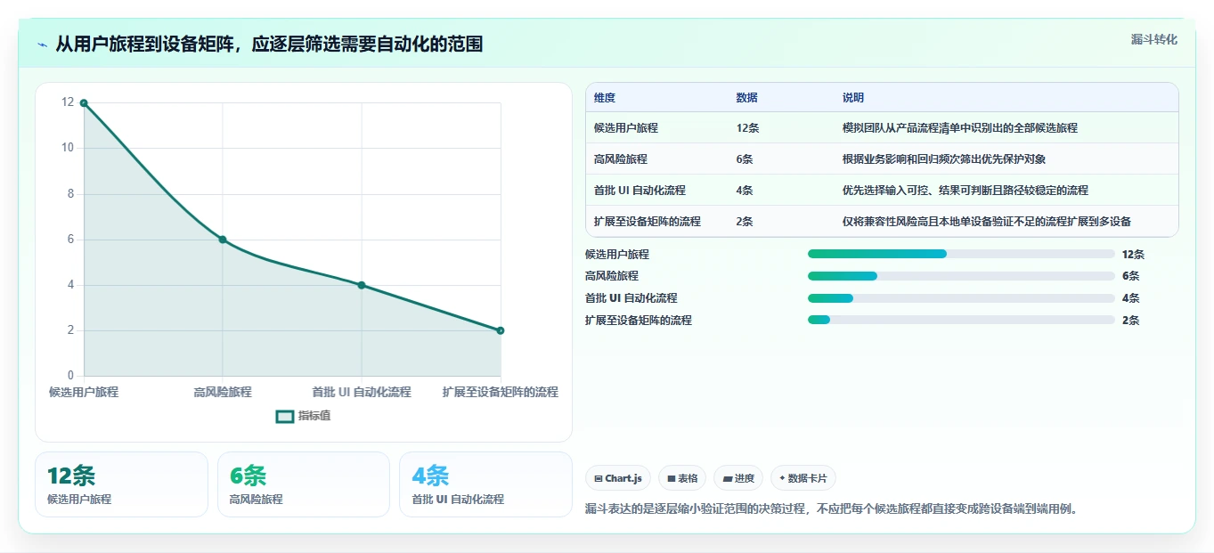The height and width of the screenshot is (553, 1214).
Task: Click the 12条 value after the progress bar
Action: (1134, 254)
